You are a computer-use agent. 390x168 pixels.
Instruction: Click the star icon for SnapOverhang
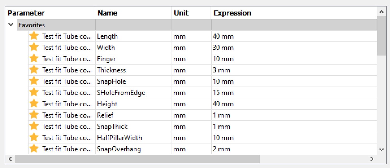(x=34, y=149)
